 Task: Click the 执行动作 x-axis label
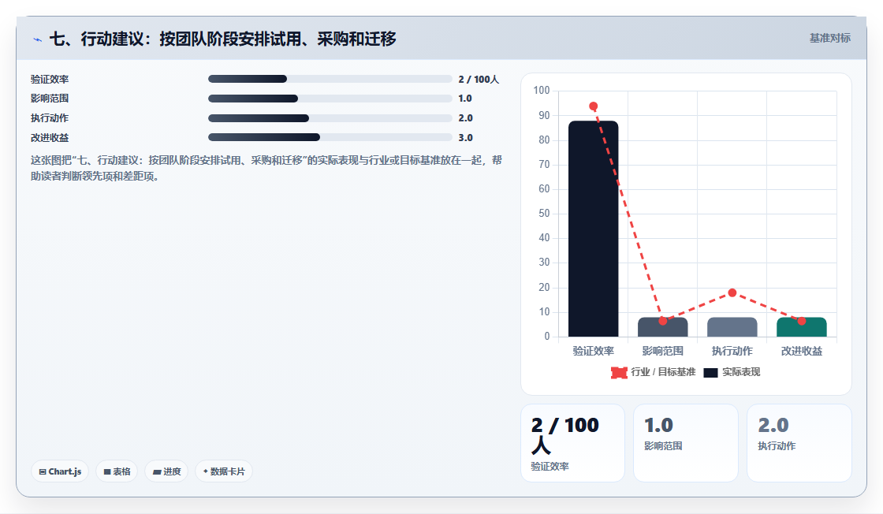732,352
